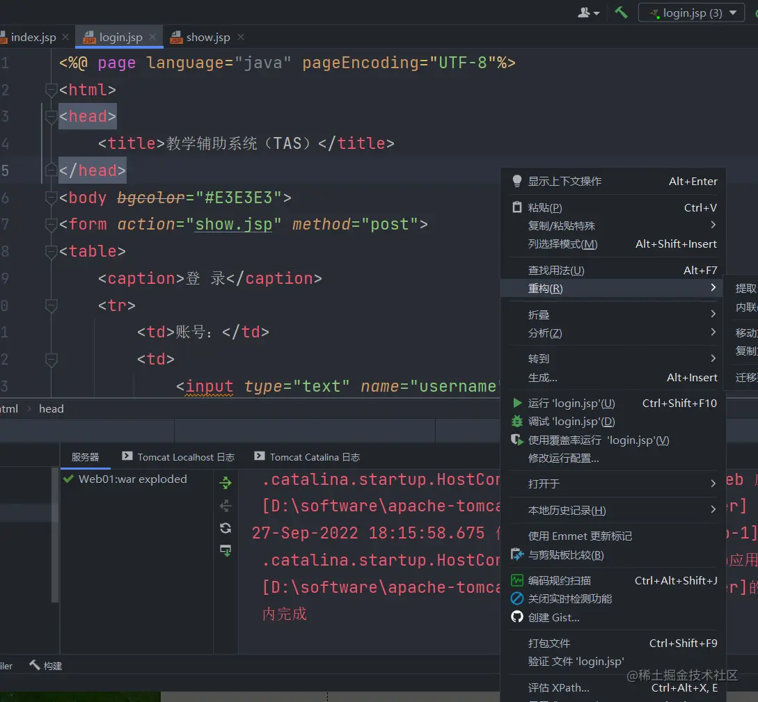Choose 验证 文件 'login.jsp' entry
758x702 pixels.
pyautogui.click(x=613, y=662)
